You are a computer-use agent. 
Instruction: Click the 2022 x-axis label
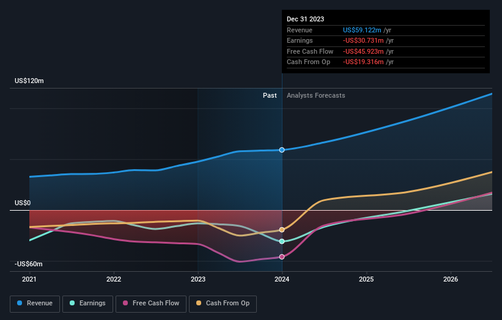pos(114,279)
